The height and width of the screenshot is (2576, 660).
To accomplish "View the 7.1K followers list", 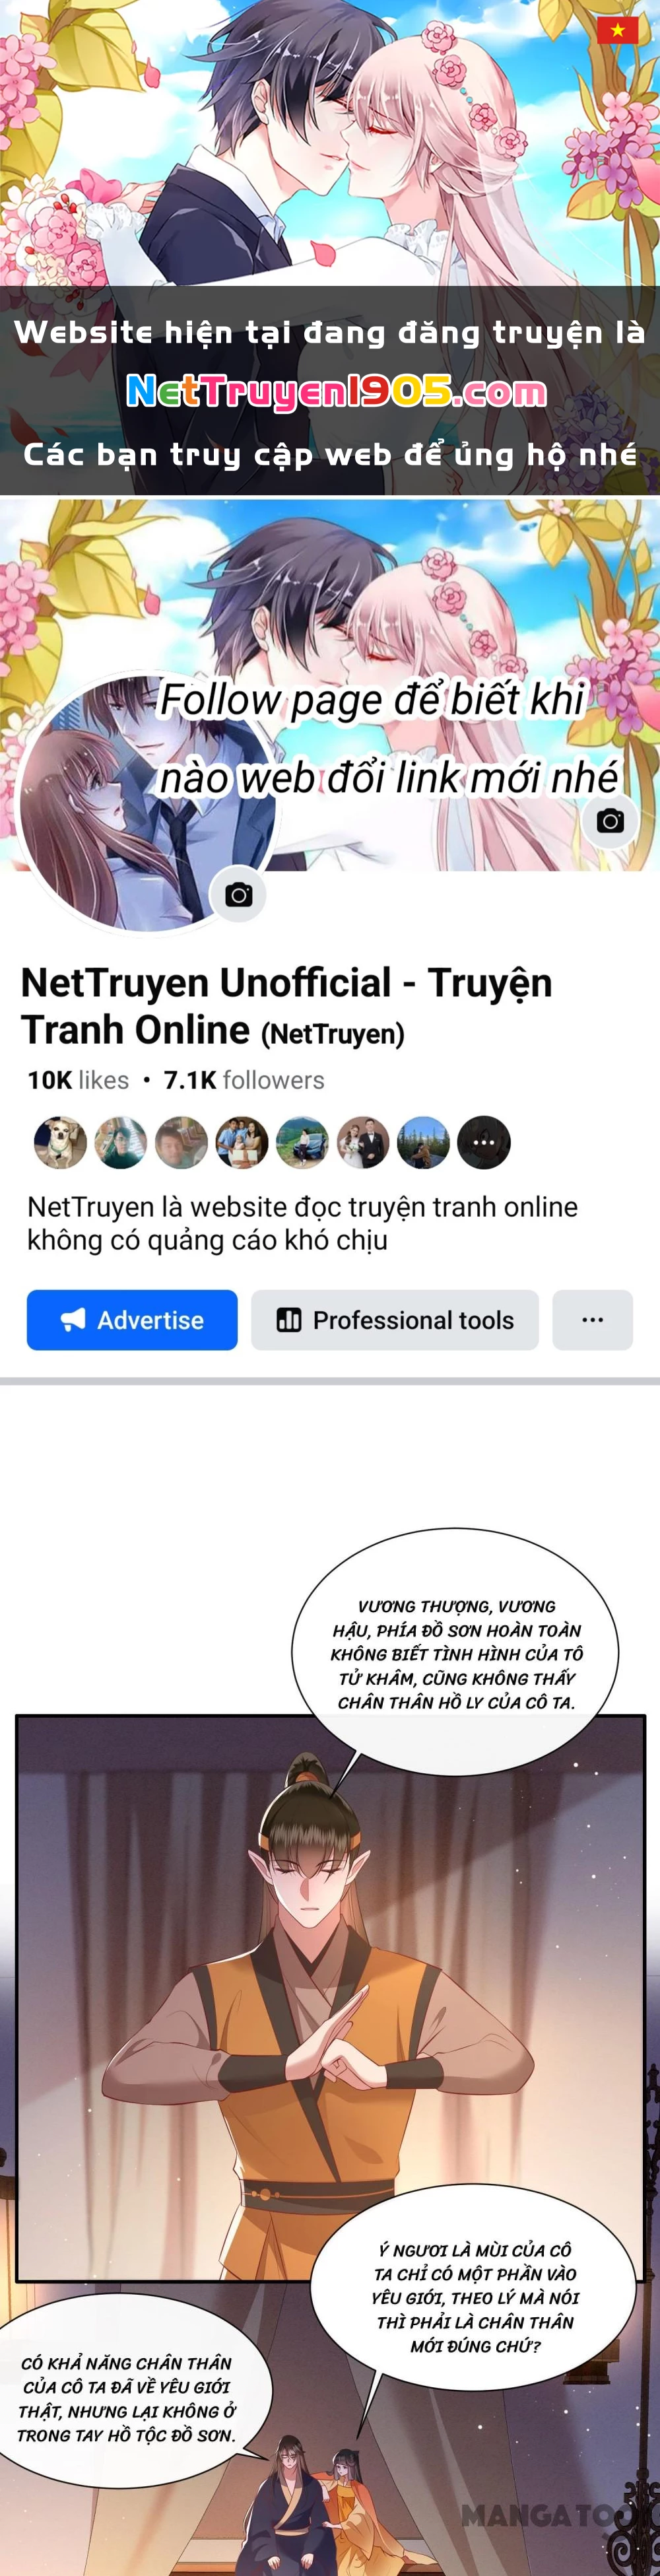I will click(x=244, y=1080).
